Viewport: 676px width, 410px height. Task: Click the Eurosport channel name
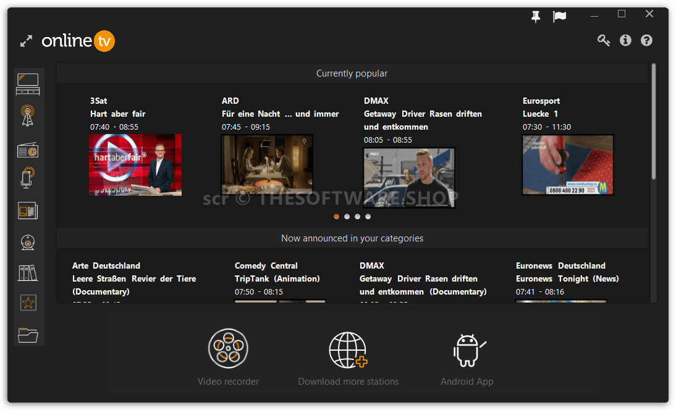point(541,101)
